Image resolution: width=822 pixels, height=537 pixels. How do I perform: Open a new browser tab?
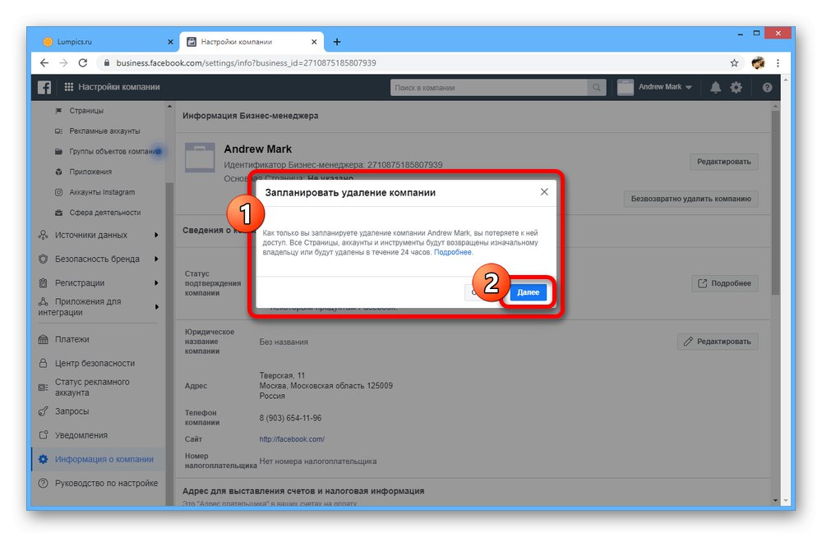pyautogui.click(x=337, y=42)
